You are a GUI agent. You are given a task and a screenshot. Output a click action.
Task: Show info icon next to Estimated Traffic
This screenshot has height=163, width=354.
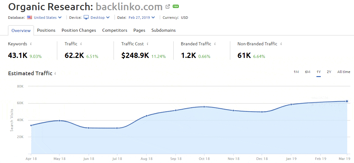tap(55, 73)
